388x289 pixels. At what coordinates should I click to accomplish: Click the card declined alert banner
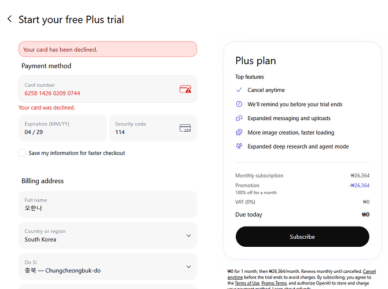(x=108, y=49)
